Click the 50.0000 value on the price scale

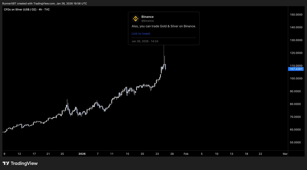(x=296, y=142)
